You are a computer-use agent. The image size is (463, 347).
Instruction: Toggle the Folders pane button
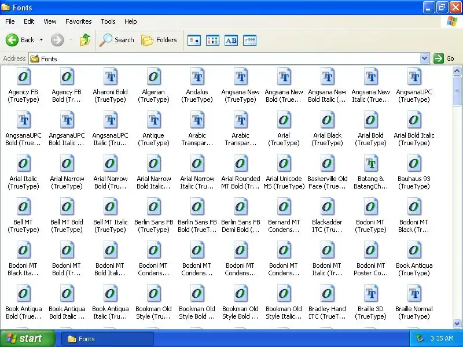[x=159, y=40]
